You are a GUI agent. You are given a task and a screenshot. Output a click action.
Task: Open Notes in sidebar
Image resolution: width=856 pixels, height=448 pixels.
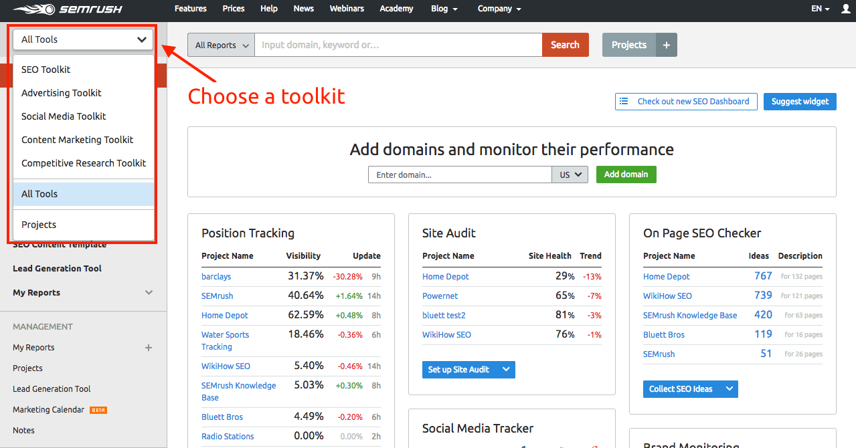click(x=23, y=431)
